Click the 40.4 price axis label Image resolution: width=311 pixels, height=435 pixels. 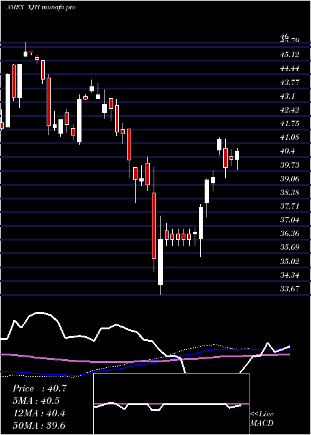(x=287, y=151)
